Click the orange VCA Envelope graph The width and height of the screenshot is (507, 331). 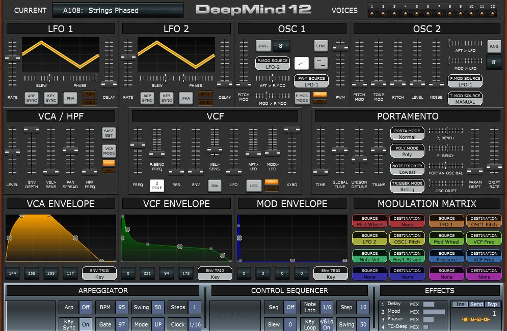tap(61, 238)
